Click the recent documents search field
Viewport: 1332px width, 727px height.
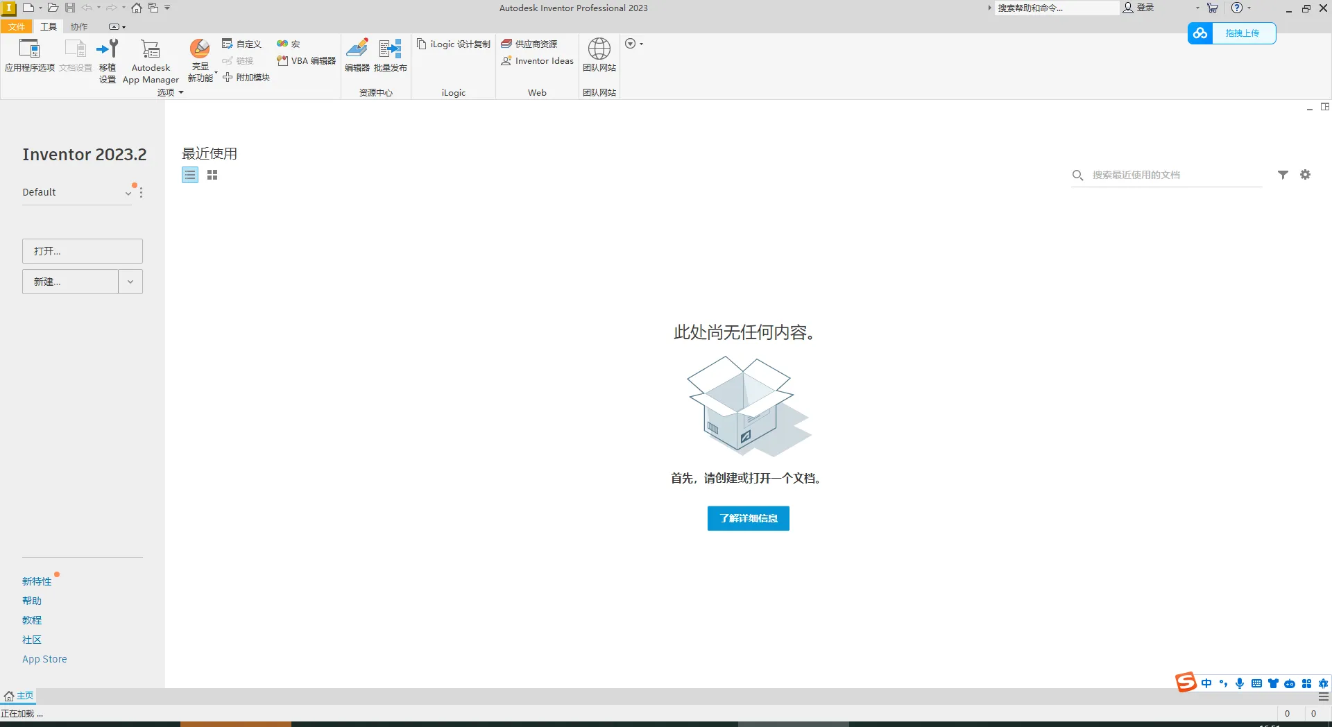(x=1172, y=175)
